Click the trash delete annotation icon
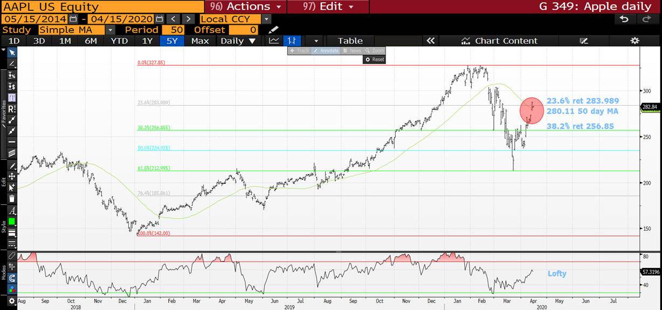662x310 pixels. [12, 199]
